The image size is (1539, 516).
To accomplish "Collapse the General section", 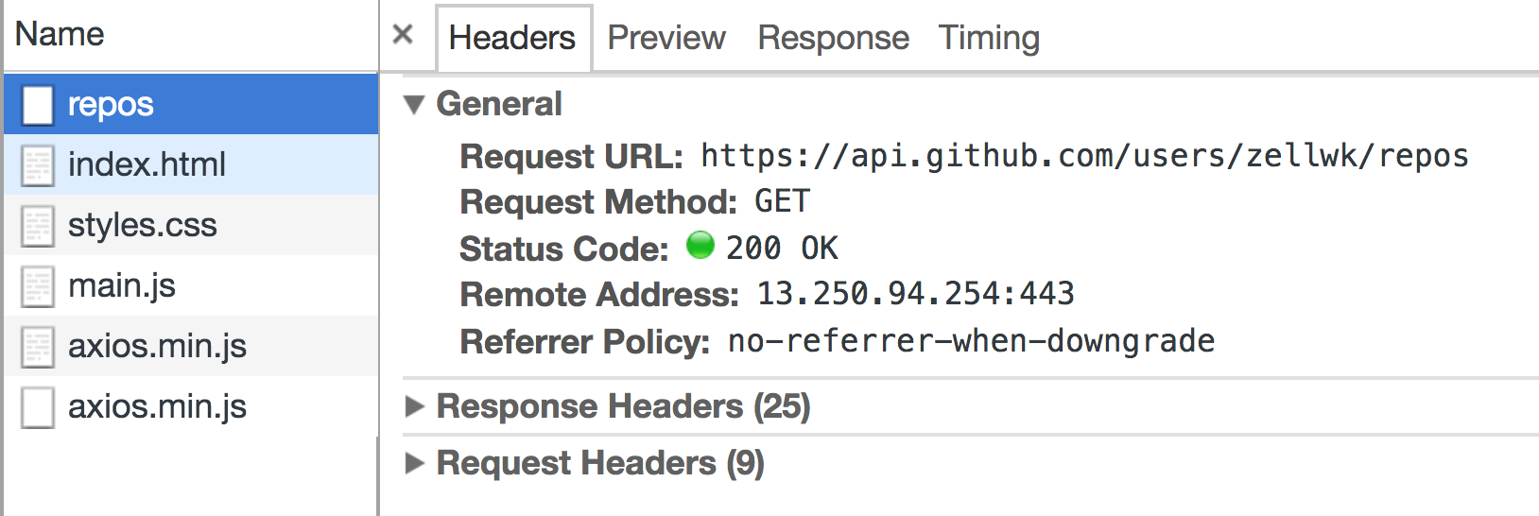I will click(x=414, y=104).
